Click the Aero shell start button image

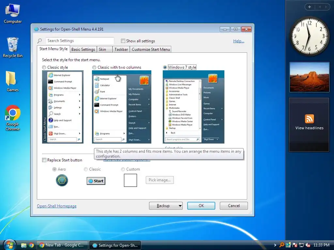[62, 180]
